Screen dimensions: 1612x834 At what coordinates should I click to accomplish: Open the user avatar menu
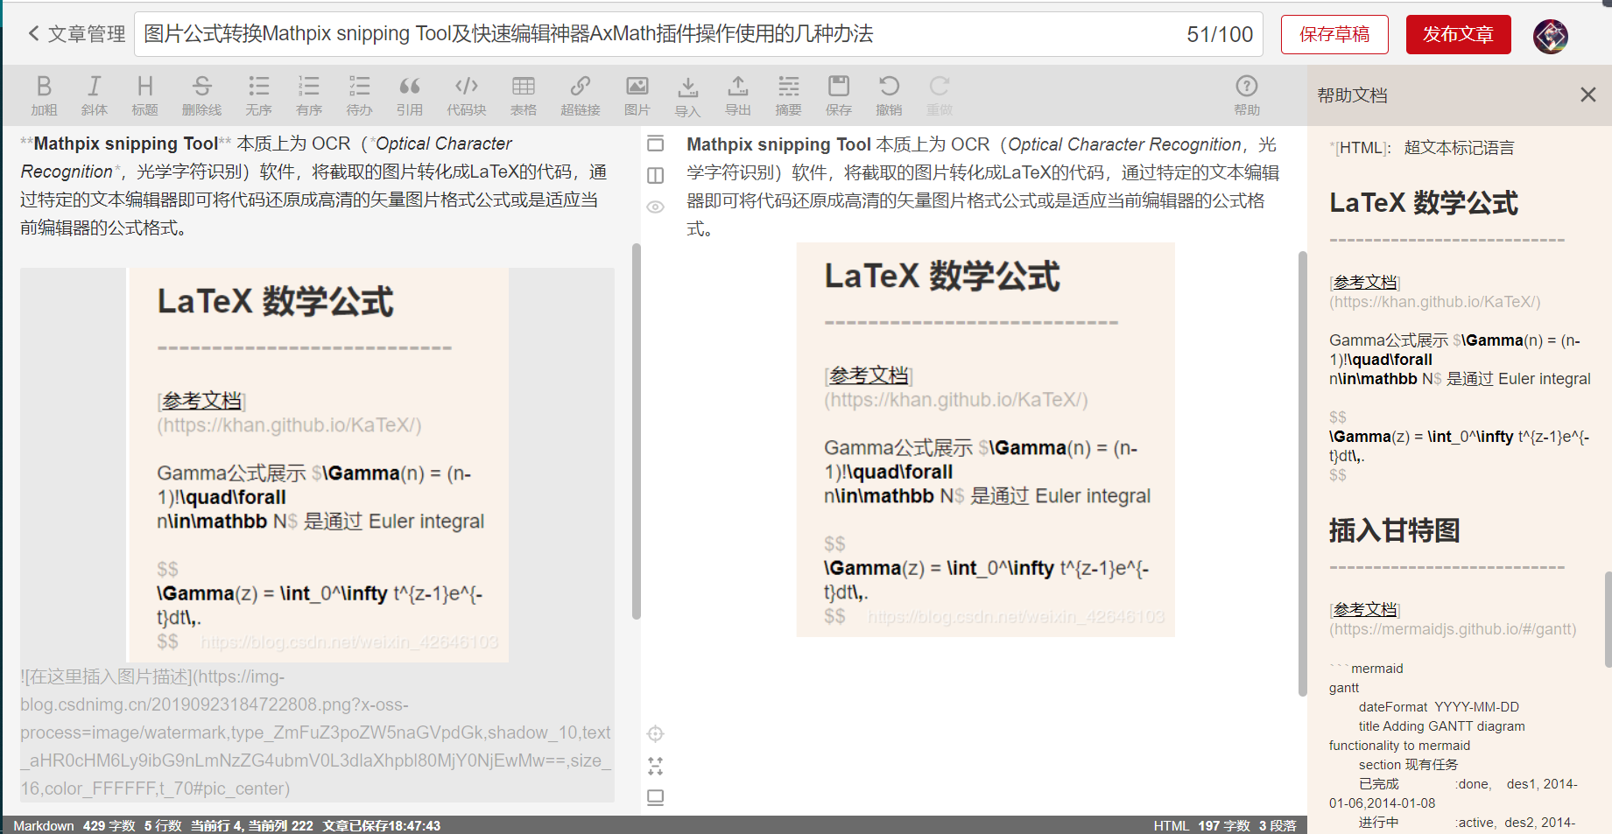(1550, 36)
